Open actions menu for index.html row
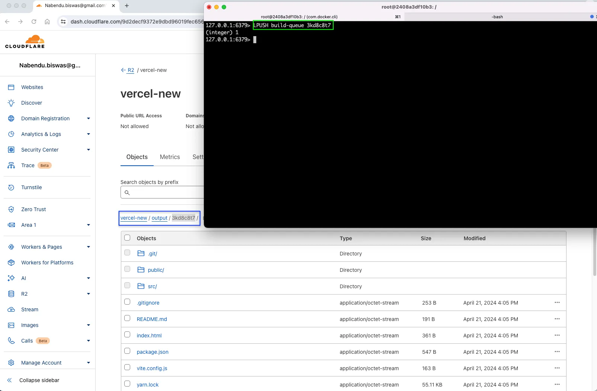Screen dimensions: 597x391 point(557,336)
